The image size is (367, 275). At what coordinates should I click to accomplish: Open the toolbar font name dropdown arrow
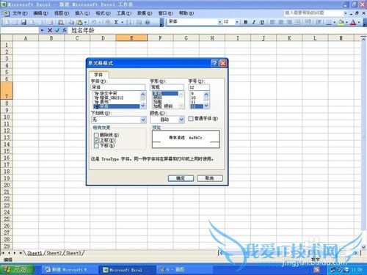coord(219,22)
